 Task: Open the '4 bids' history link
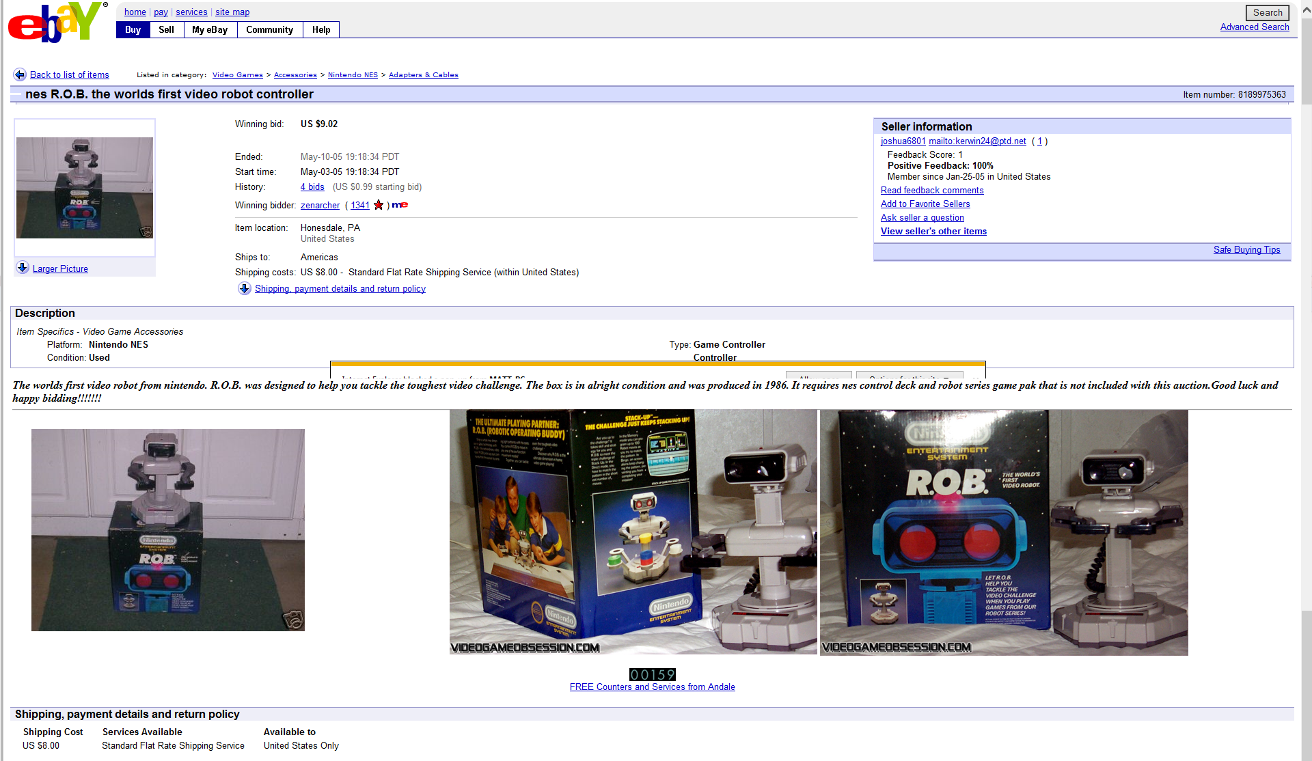[x=312, y=186]
